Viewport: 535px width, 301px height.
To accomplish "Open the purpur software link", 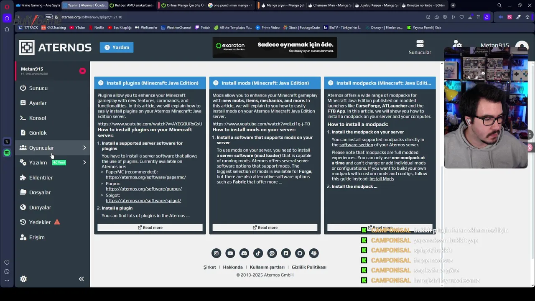I will click(144, 189).
